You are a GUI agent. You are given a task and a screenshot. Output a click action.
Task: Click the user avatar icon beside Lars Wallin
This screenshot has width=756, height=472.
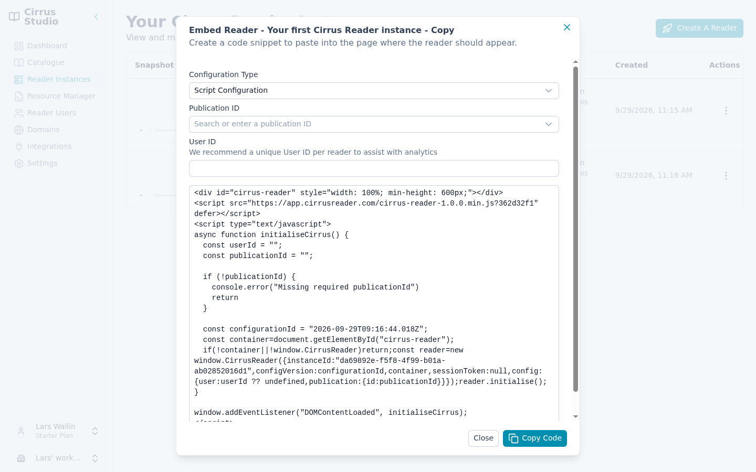point(21,431)
